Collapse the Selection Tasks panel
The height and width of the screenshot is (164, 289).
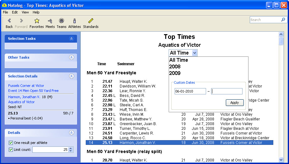[71, 39]
